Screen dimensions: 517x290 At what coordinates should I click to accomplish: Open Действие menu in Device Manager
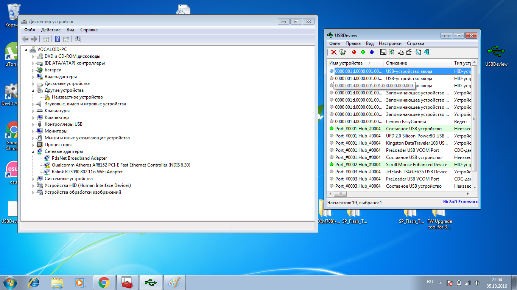coord(51,30)
